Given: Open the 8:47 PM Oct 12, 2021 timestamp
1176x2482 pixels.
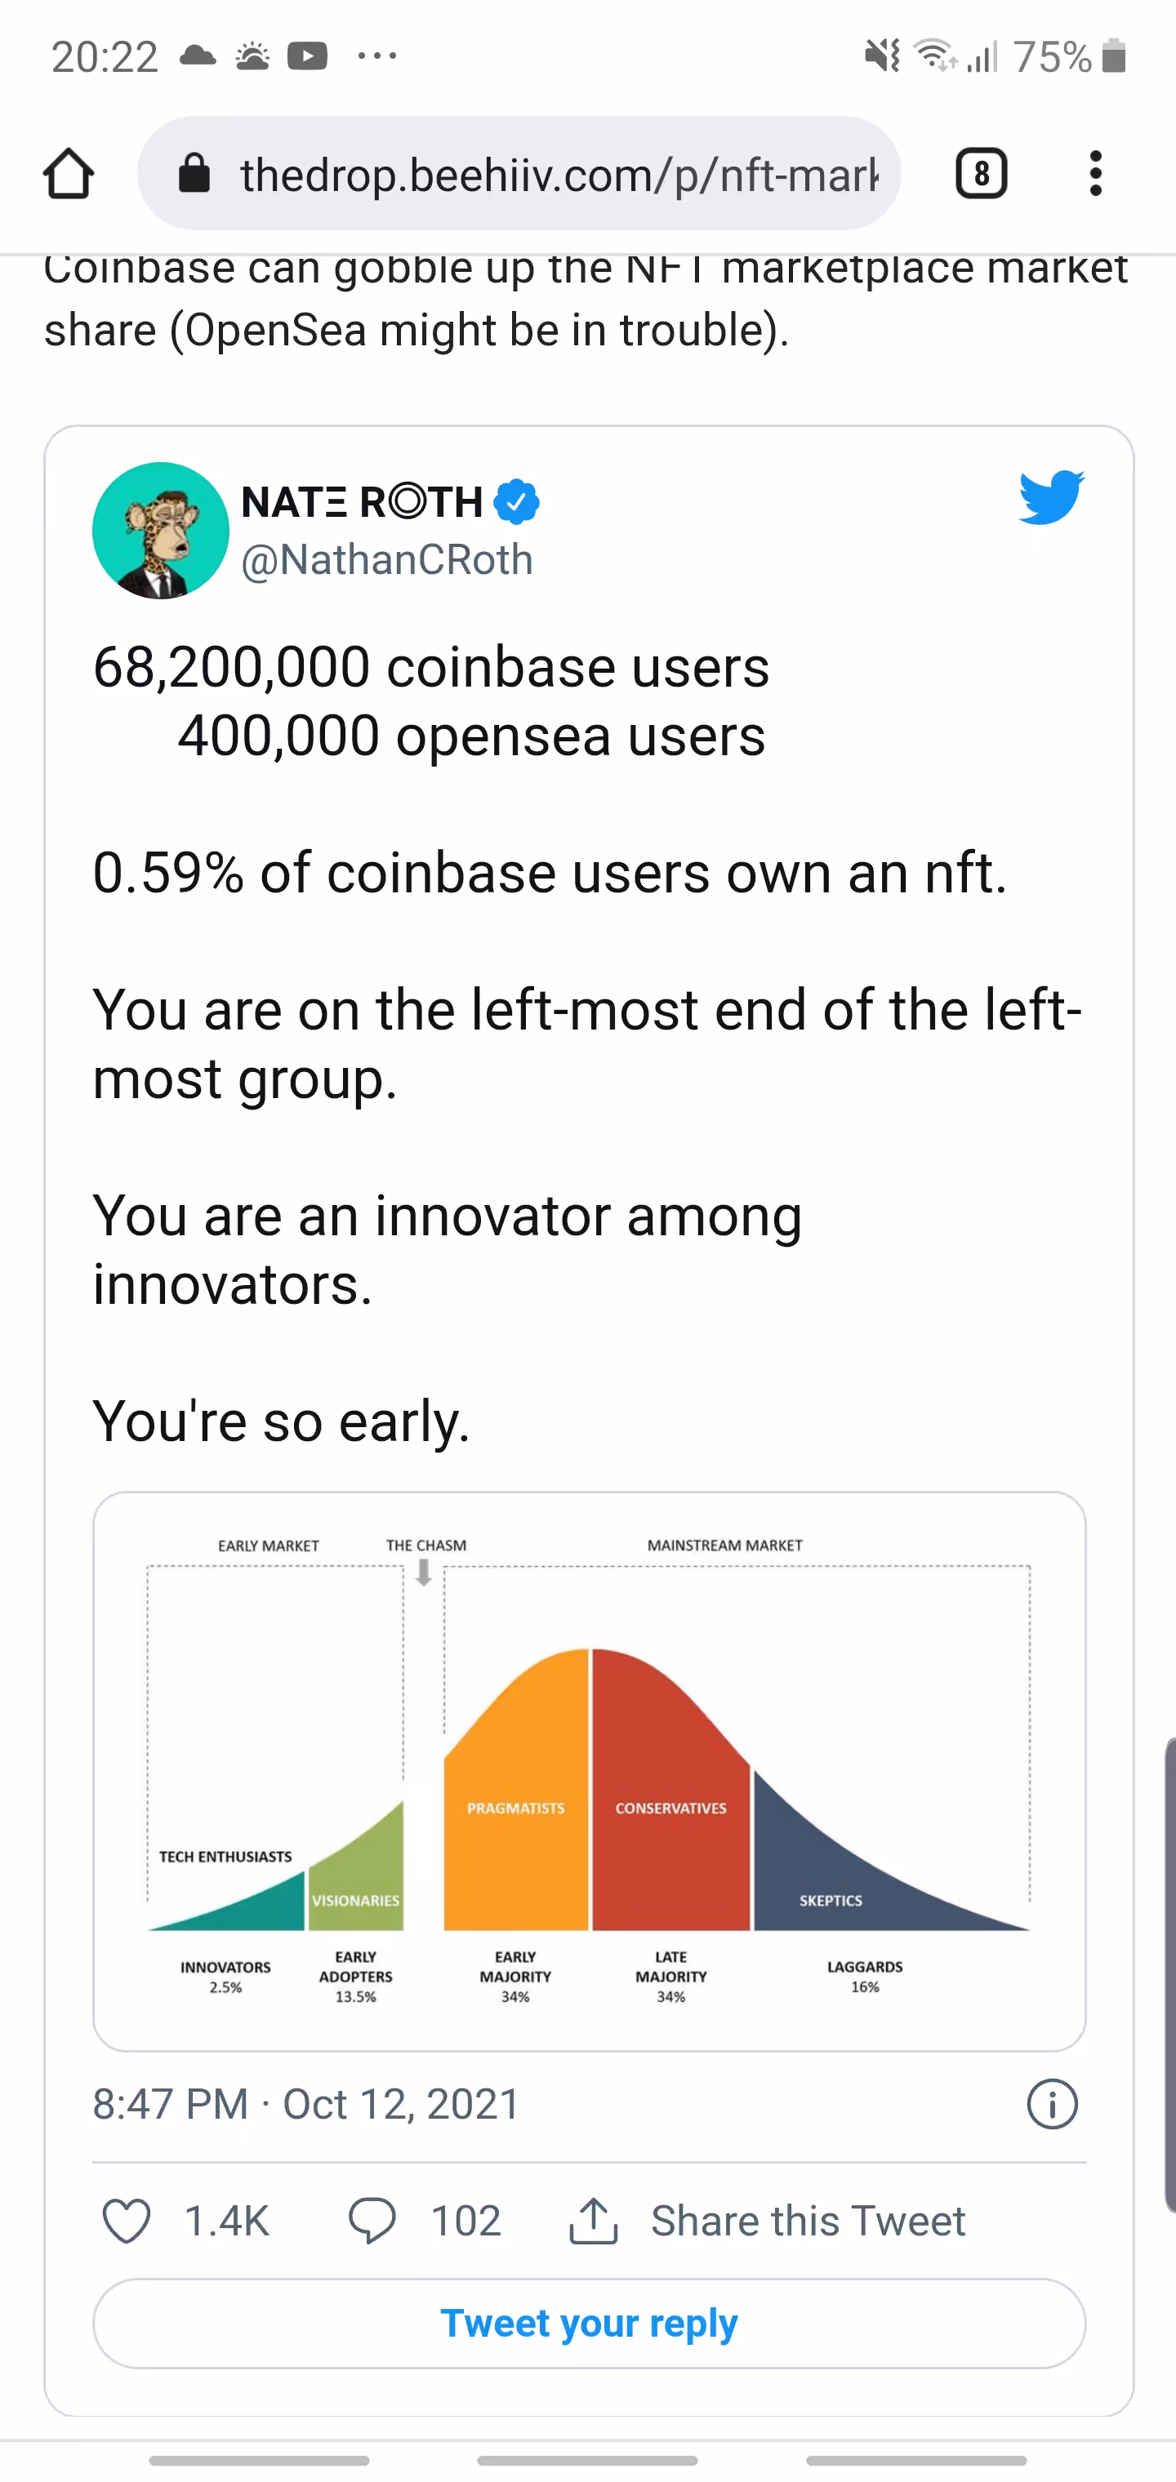Looking at the screenshot, I should (x=306, y=2104).
